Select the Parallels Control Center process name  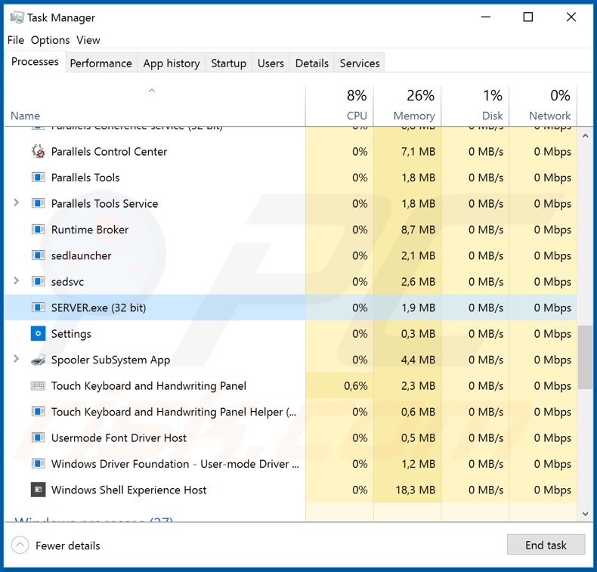(109, 151)
